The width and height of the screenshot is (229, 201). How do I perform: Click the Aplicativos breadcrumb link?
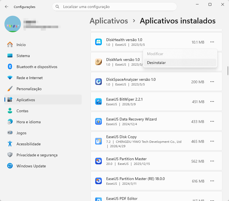pyautogui.click(x=109, y=21)
